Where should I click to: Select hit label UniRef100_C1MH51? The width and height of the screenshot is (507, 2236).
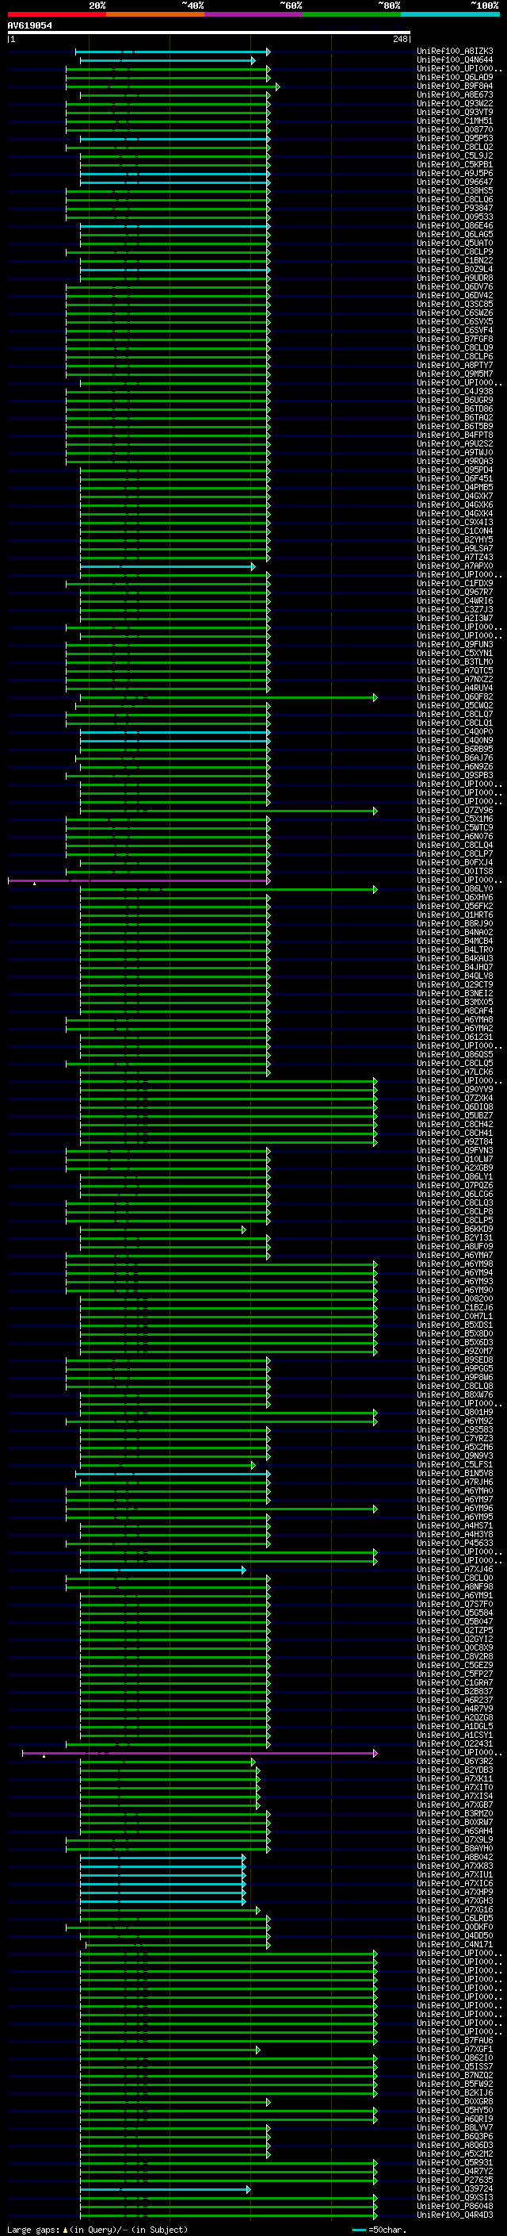(x=455, y=121)
